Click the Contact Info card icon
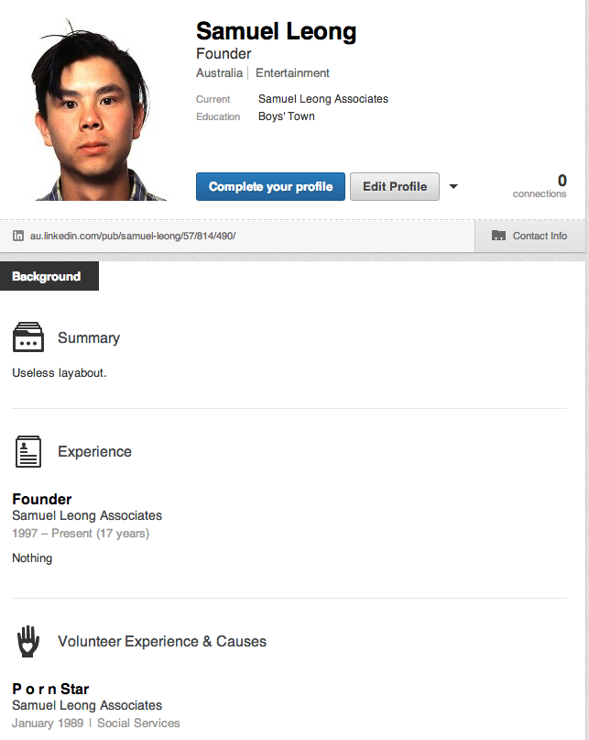The width and height of the screenshot is (589, 740). pos(498,236)
